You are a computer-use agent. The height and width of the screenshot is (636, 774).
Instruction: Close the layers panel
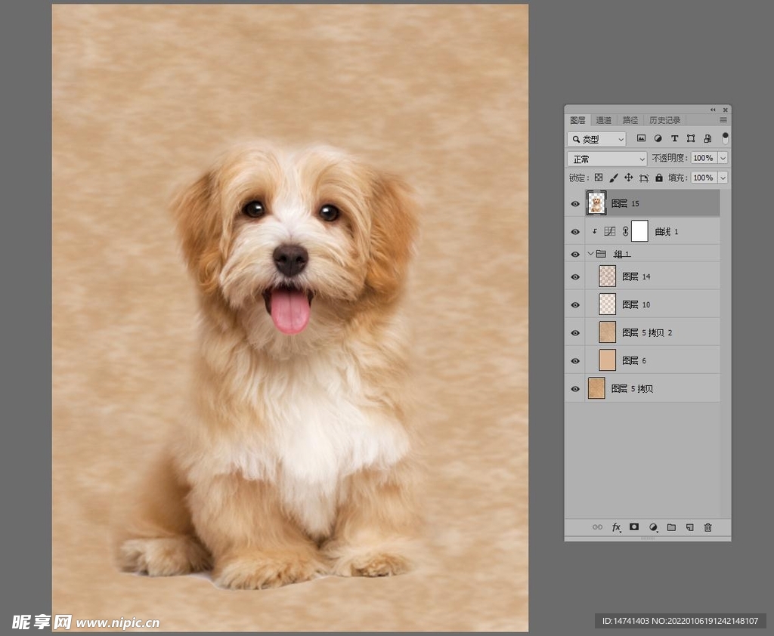(725, 110)
